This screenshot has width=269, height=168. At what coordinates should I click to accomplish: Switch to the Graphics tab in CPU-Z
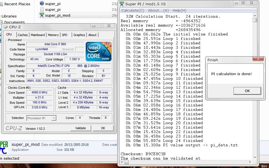pos(79,35)
